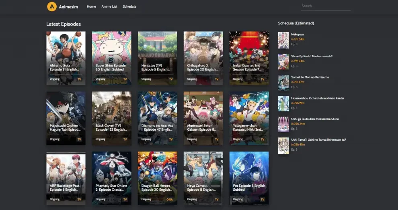Screen dimensions: 398x210
Task: Open Yatogame-chan Kansatsu Nikki card
Action: point(249,118)
